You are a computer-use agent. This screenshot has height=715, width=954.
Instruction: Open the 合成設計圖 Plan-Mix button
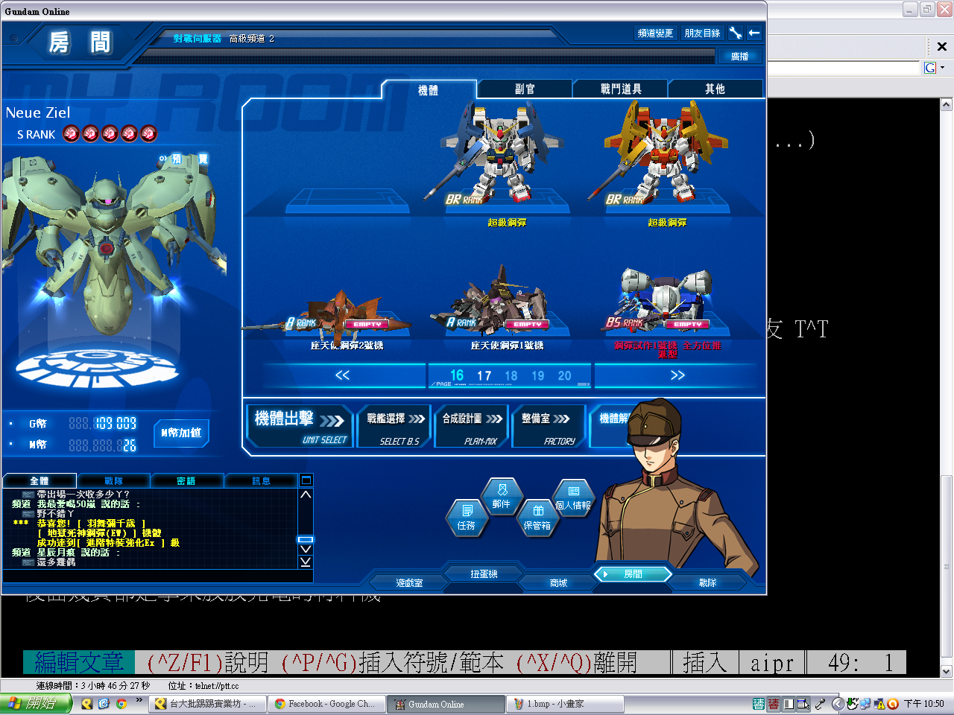click(471, 426)
